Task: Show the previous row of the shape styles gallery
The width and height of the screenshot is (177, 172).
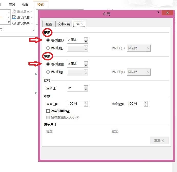Action: coord(9,12)
